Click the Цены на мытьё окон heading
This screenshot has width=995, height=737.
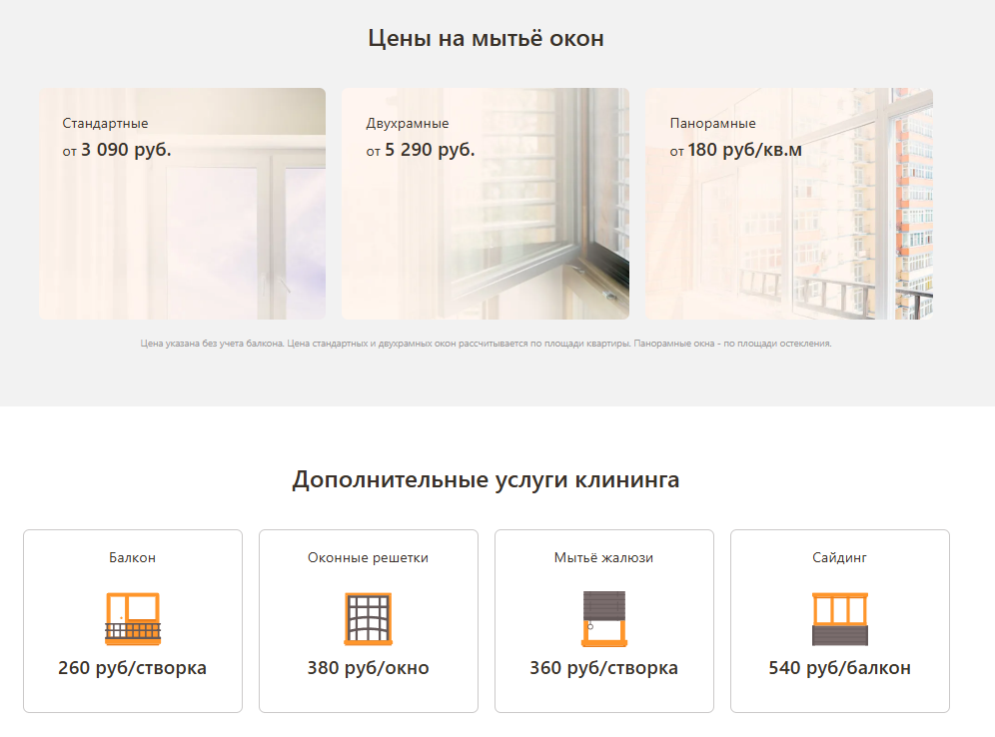[x=487, y=38]
